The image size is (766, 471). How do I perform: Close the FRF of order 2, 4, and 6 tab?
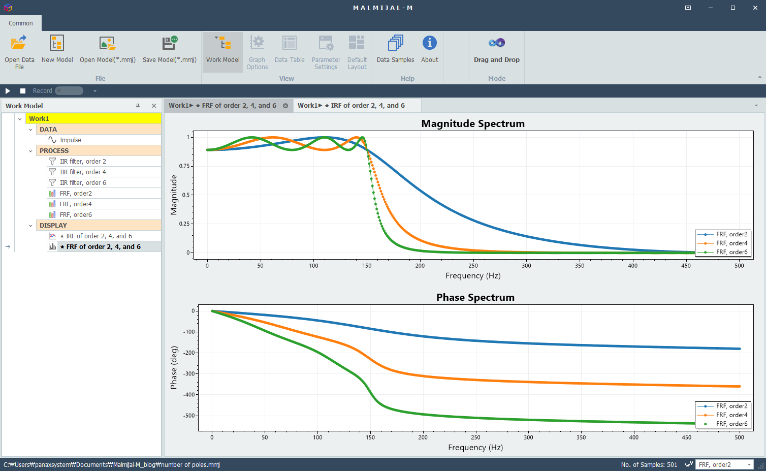[285, 106]
